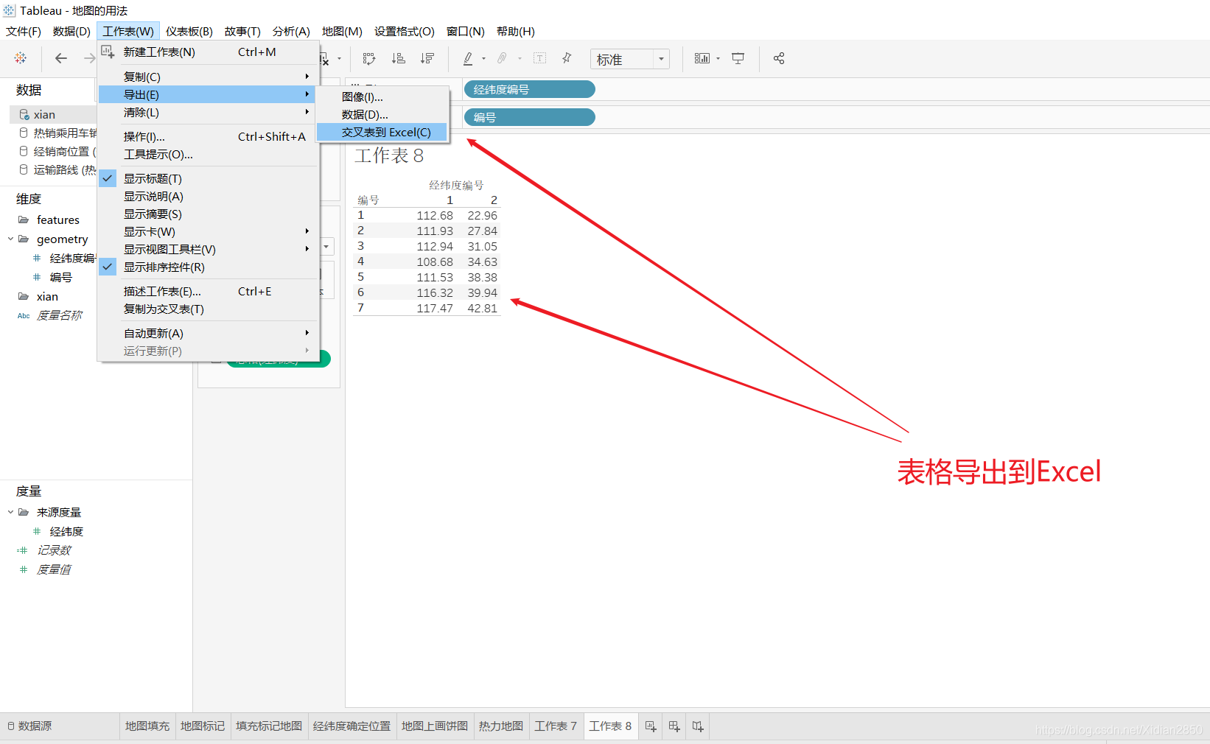Sort descending using toolbar icon
The height and width of the screenshot is (744, 1210).
pyautogui.click(x=427, y=58)
